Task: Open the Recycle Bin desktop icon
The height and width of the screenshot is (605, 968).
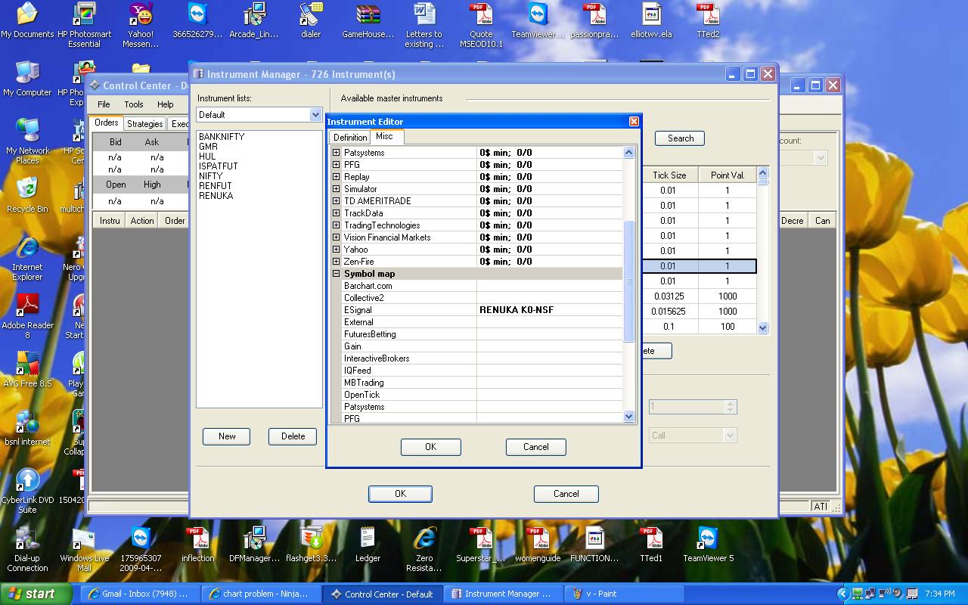Action: [x=27, y=188]
